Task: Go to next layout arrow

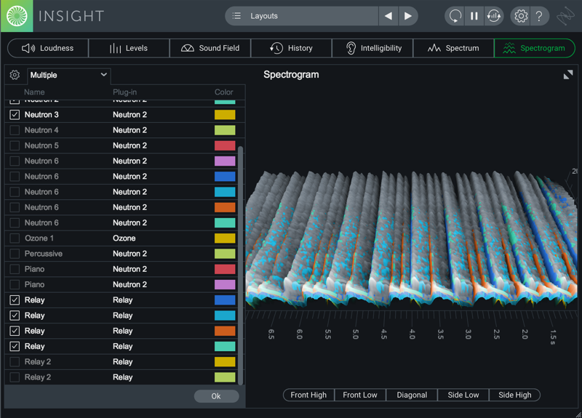Action: pyautogui.click(x=408, y=16)
